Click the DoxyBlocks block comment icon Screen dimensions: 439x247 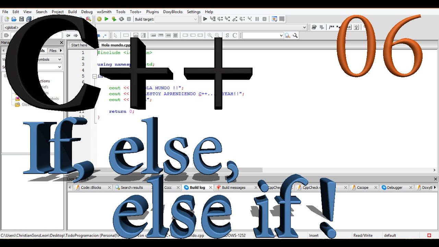pyautogui.click(x=332, y=27)
